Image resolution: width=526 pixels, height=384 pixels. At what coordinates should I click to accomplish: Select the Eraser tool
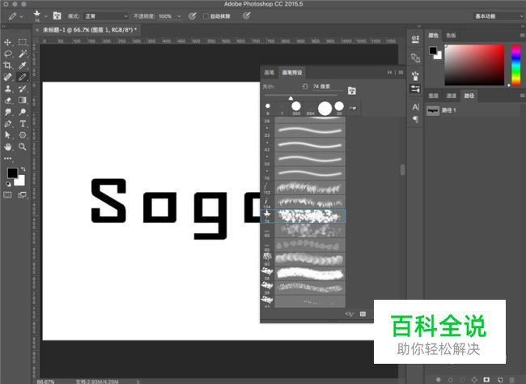tap(7, 100)
